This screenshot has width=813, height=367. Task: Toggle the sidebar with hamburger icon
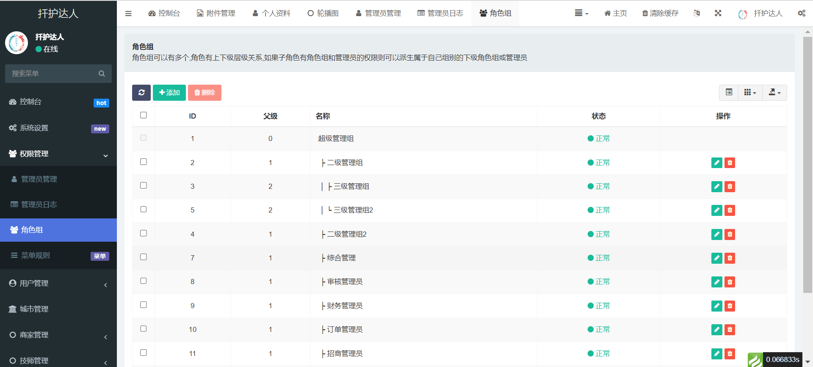pos(128,14)
